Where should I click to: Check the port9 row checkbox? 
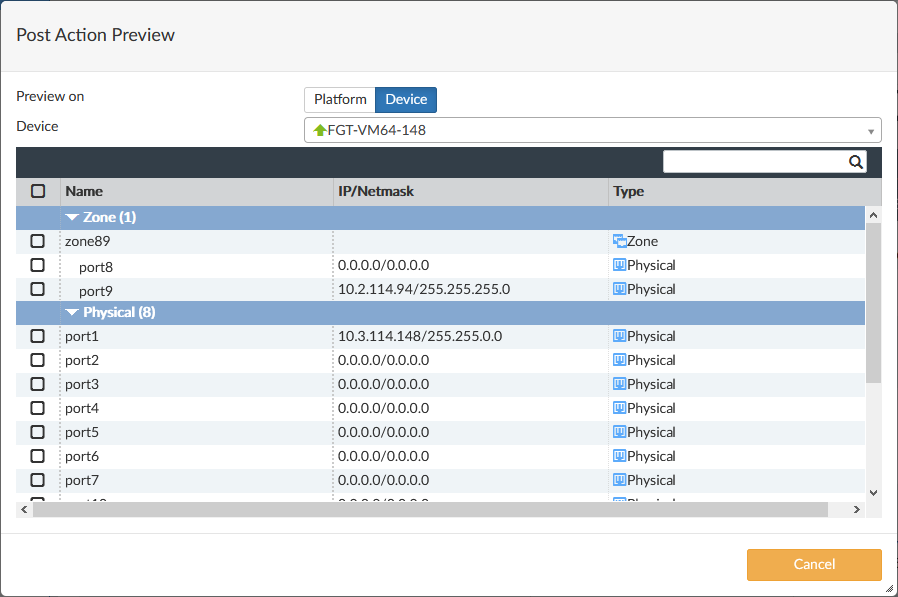(37, 289)
